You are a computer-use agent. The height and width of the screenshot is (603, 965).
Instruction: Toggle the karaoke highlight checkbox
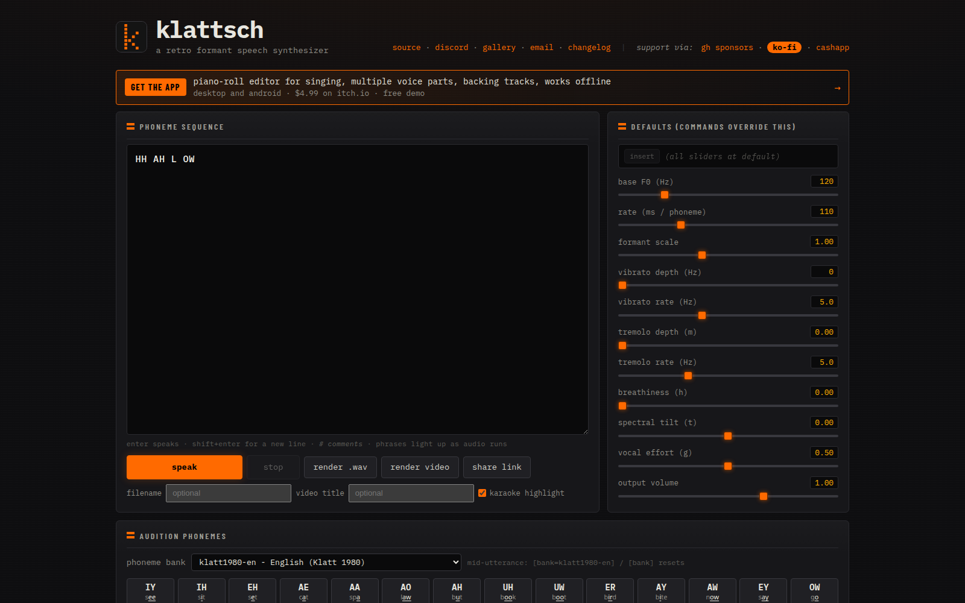(x=482, y=493)
